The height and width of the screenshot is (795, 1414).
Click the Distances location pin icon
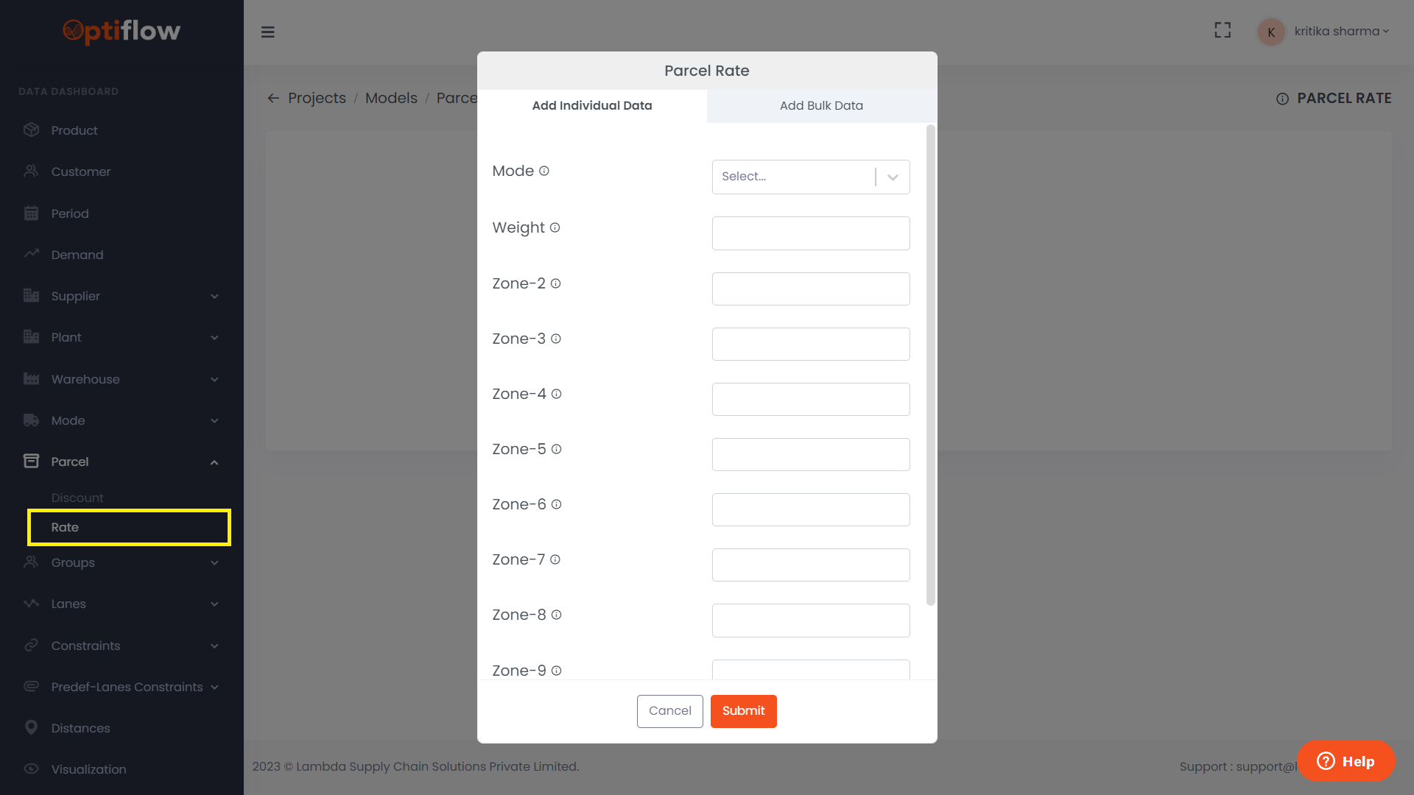pyautogui.click(x=32, y=727)
